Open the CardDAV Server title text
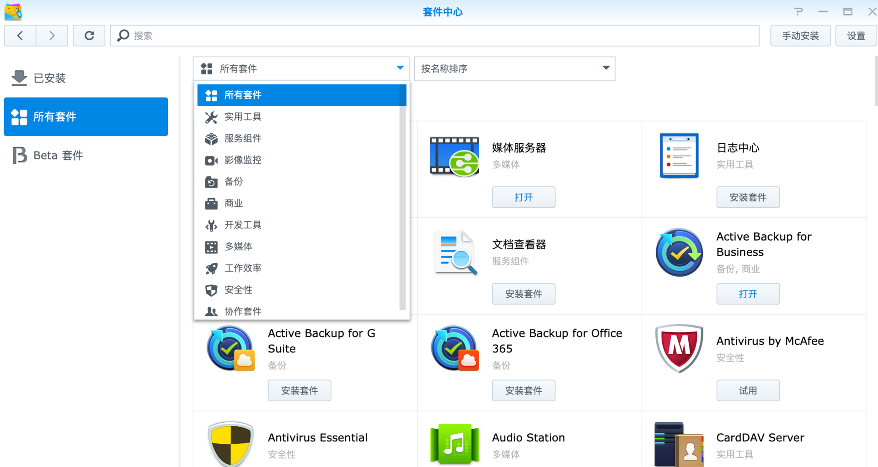Viewport: 878px width, 467px height. [x=760, y=438]
